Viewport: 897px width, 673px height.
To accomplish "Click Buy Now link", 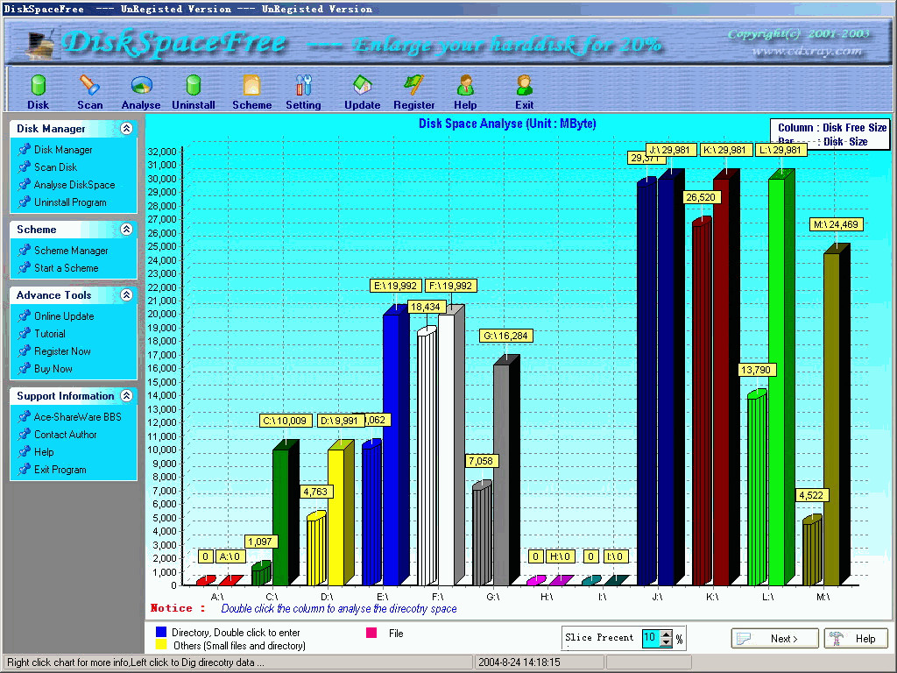I will point(53,369).
